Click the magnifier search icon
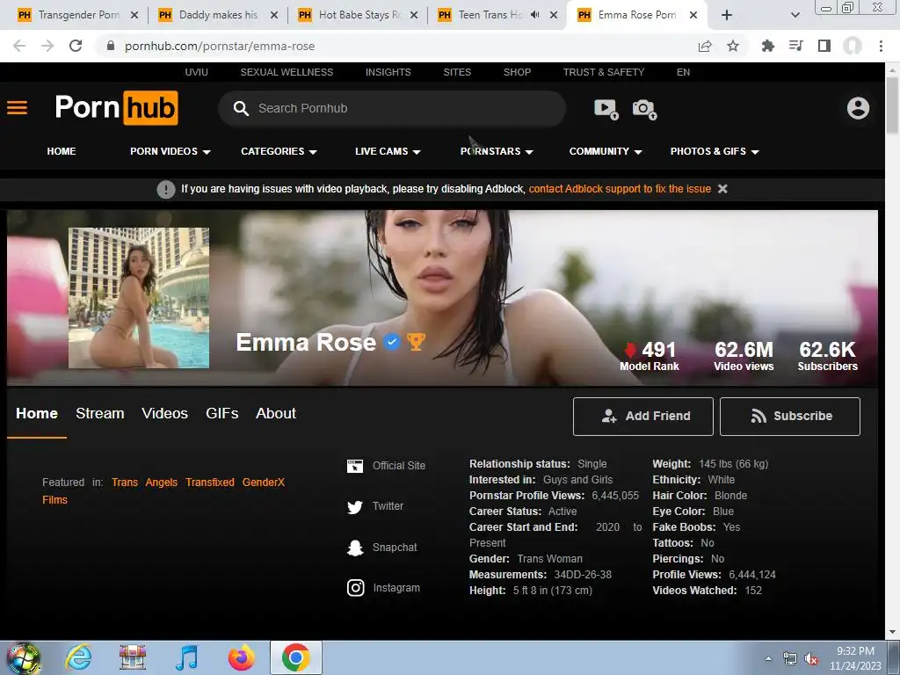The image size is (900, 675). coord(241,108)
